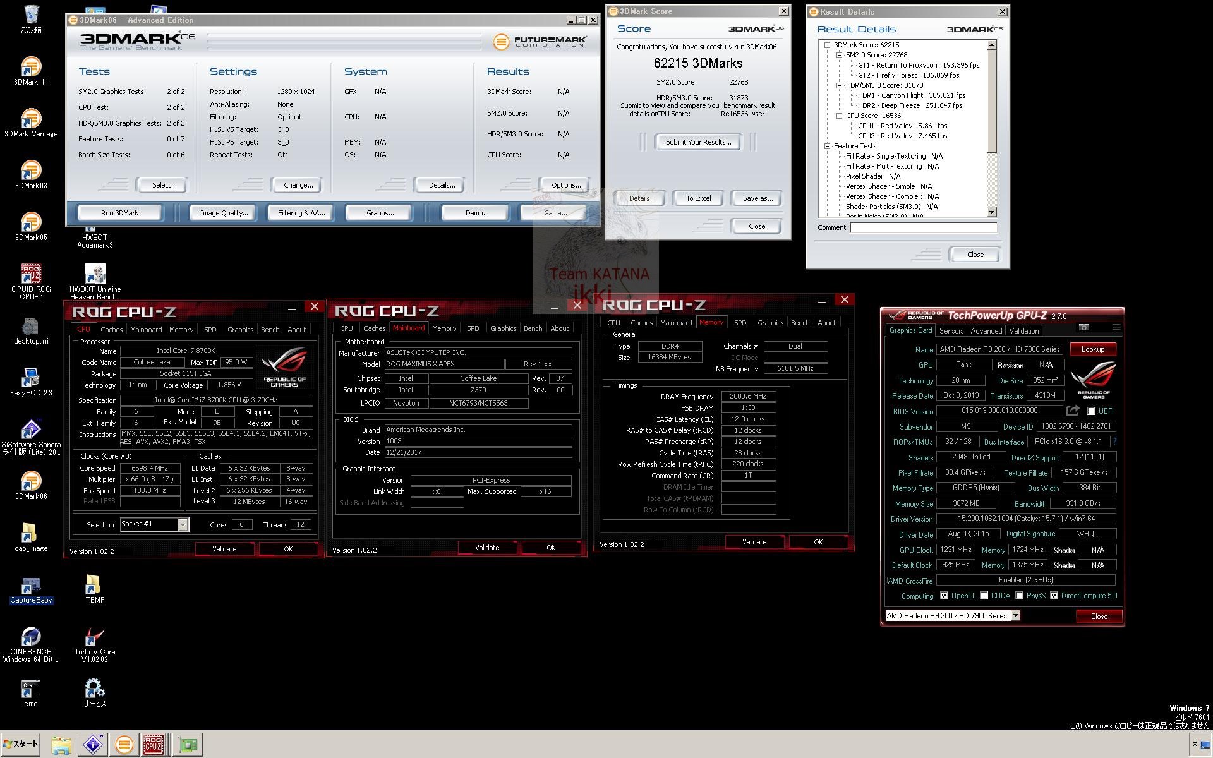Open the Validation tab in GPU-Z

pyautogui.click(x=1023, y=331)
